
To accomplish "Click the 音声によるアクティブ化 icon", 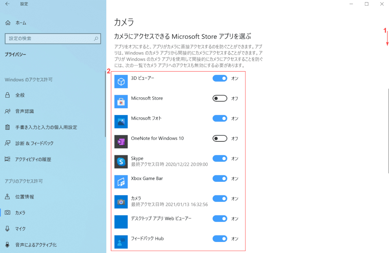I will (x=8, y=244).
